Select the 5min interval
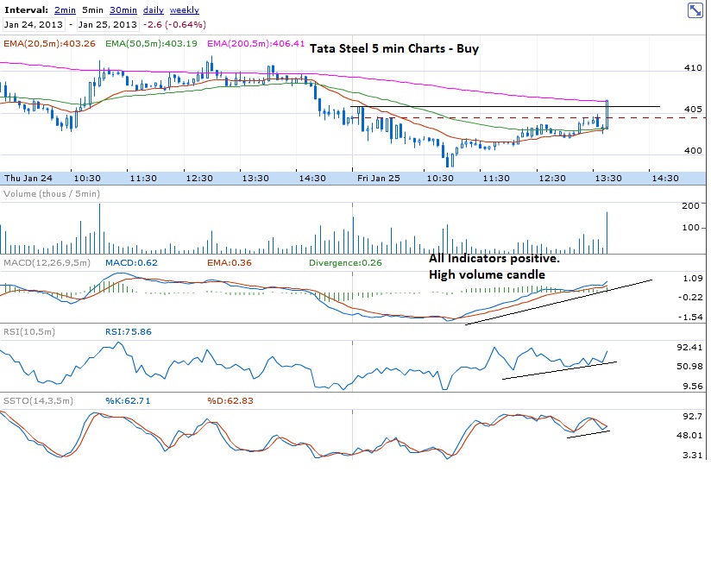Screen dimensions: 711x585 [x=92, y=10]
